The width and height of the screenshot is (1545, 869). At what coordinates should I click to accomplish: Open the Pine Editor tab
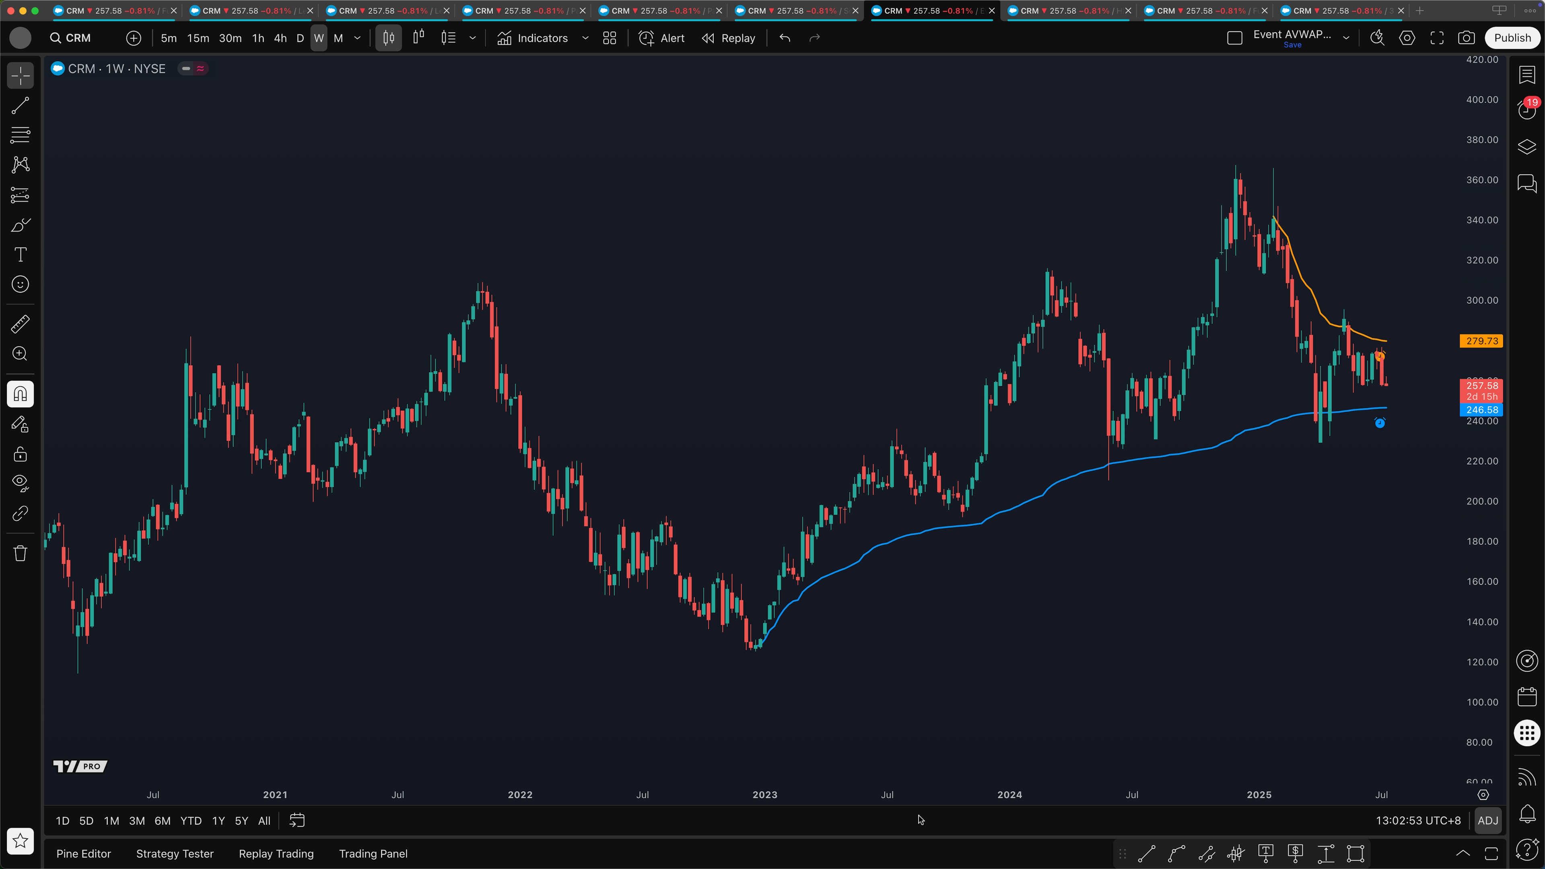(83, 854)
